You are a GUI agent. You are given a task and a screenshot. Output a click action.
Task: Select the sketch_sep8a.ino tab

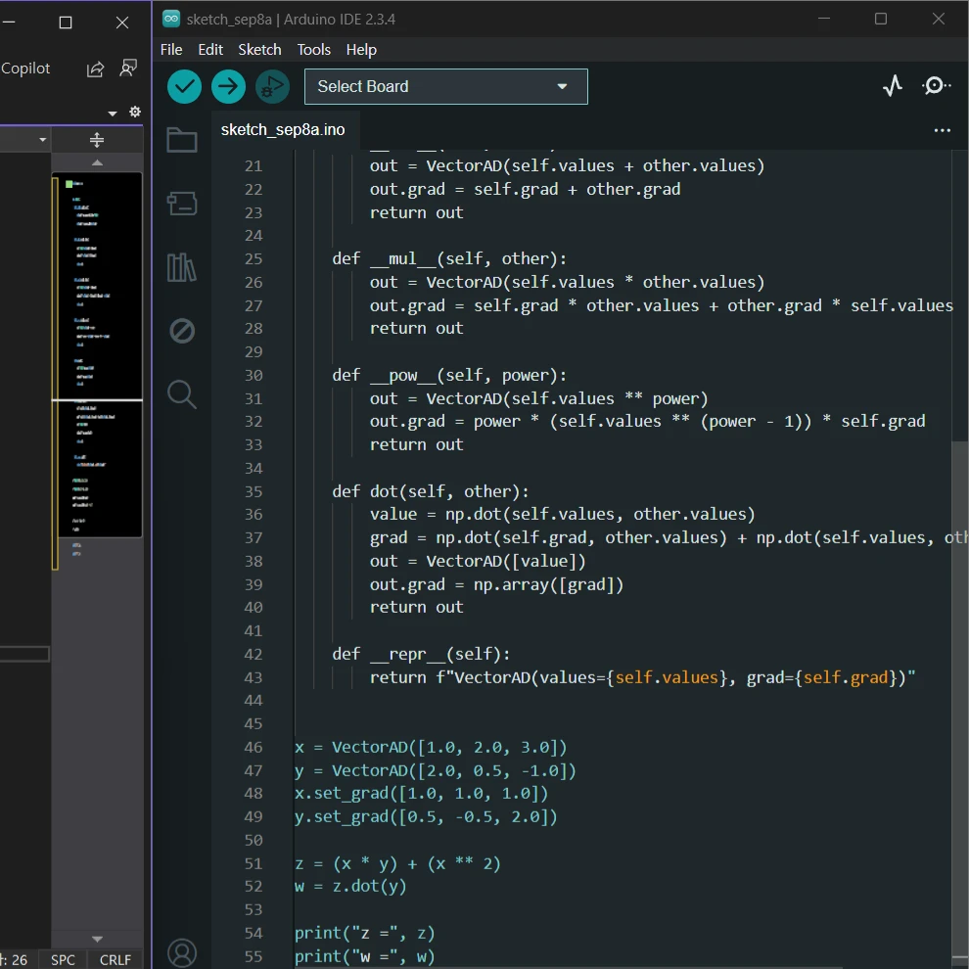pos(283,130)
